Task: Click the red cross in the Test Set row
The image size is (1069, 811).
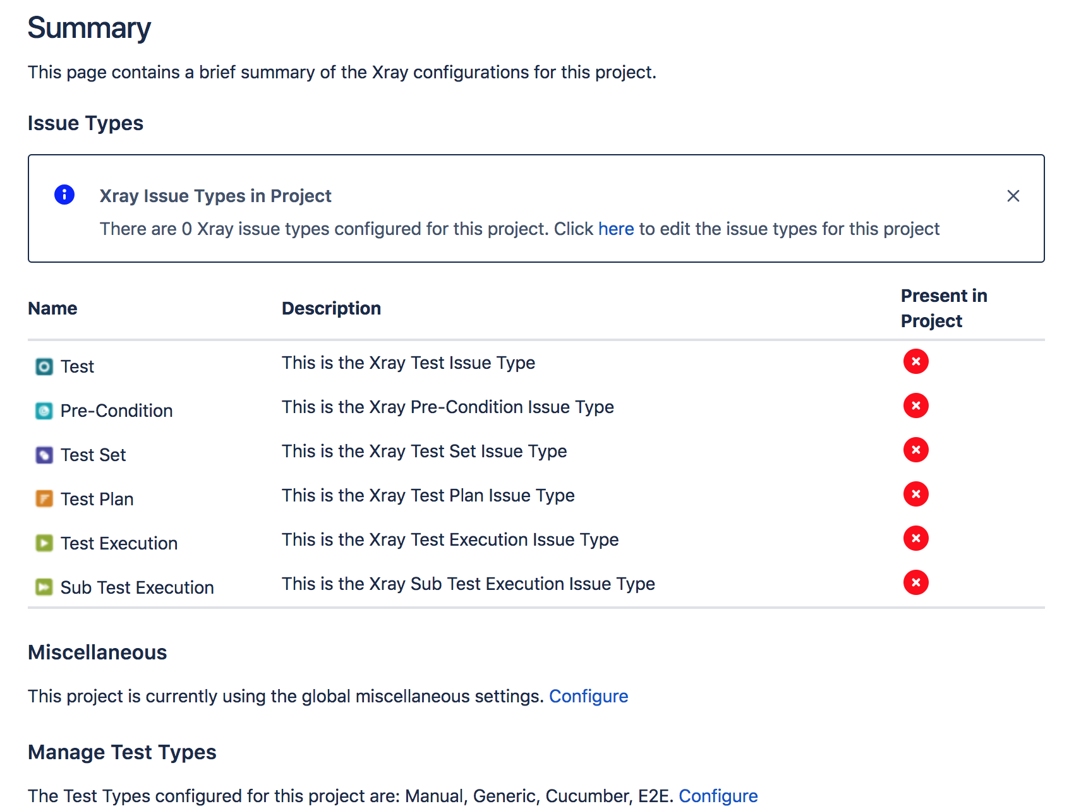Action: pyautogui.click(x=916, y=450)
